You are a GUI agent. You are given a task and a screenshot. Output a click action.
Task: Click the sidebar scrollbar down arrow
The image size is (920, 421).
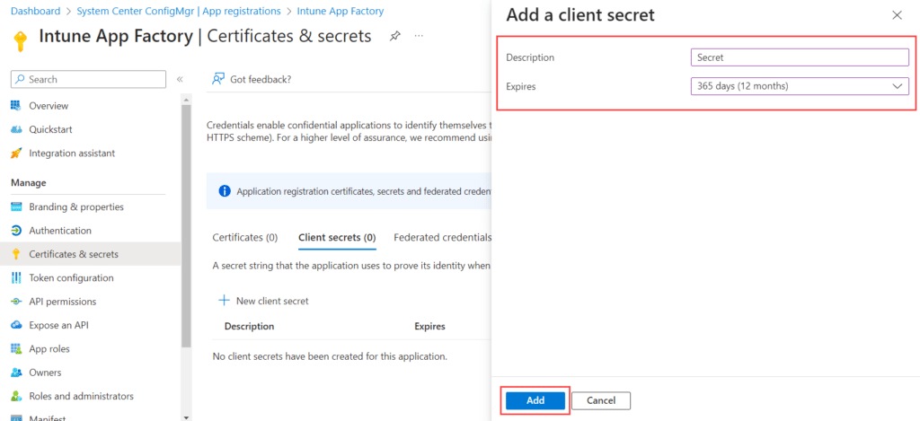tap(186, 417)
